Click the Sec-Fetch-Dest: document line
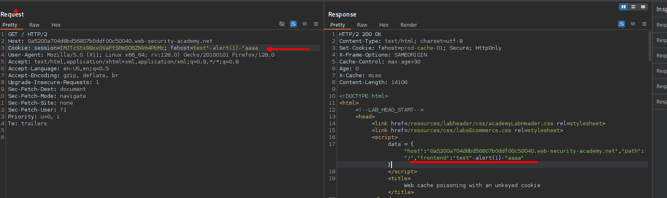The height and width of the screenshot is (198, 667). tap(47, 89)
